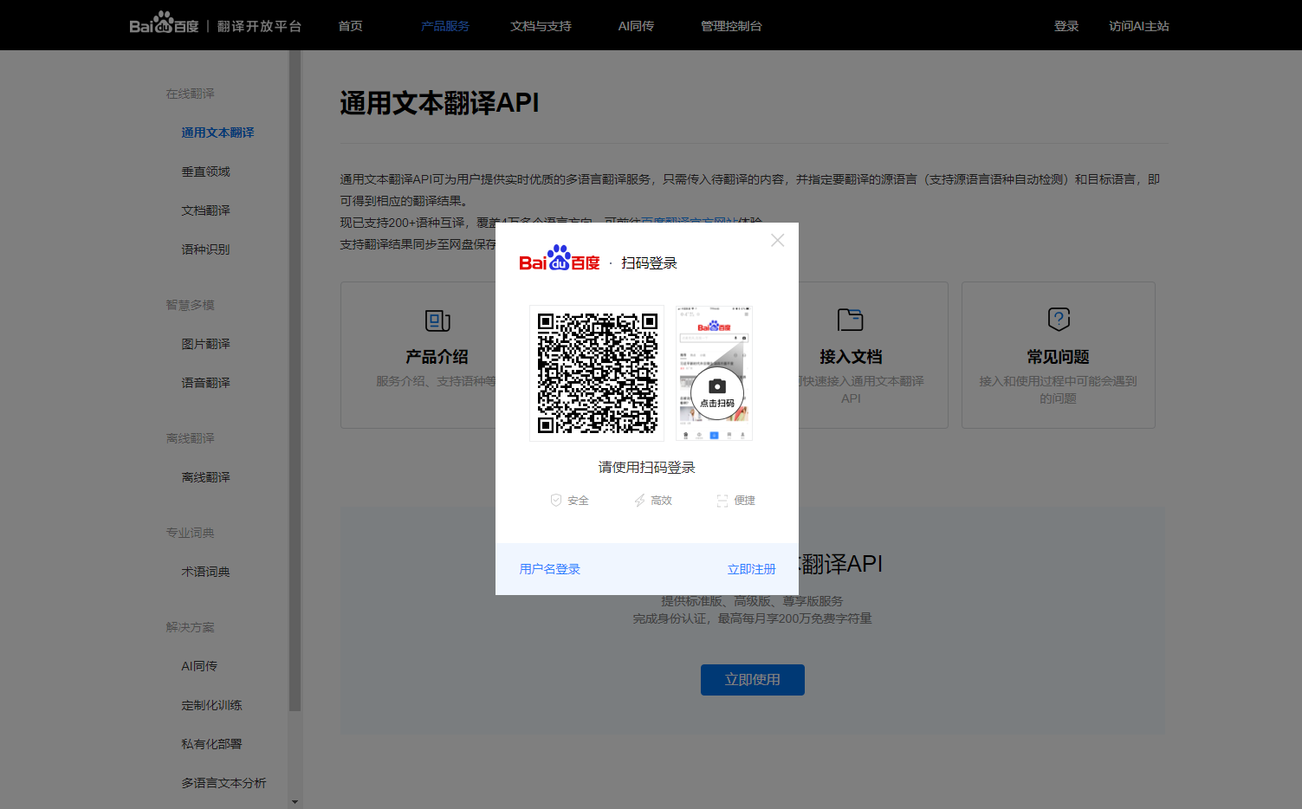Click the Baidu logo in login dialog
1302x809 pixels.
560,258
